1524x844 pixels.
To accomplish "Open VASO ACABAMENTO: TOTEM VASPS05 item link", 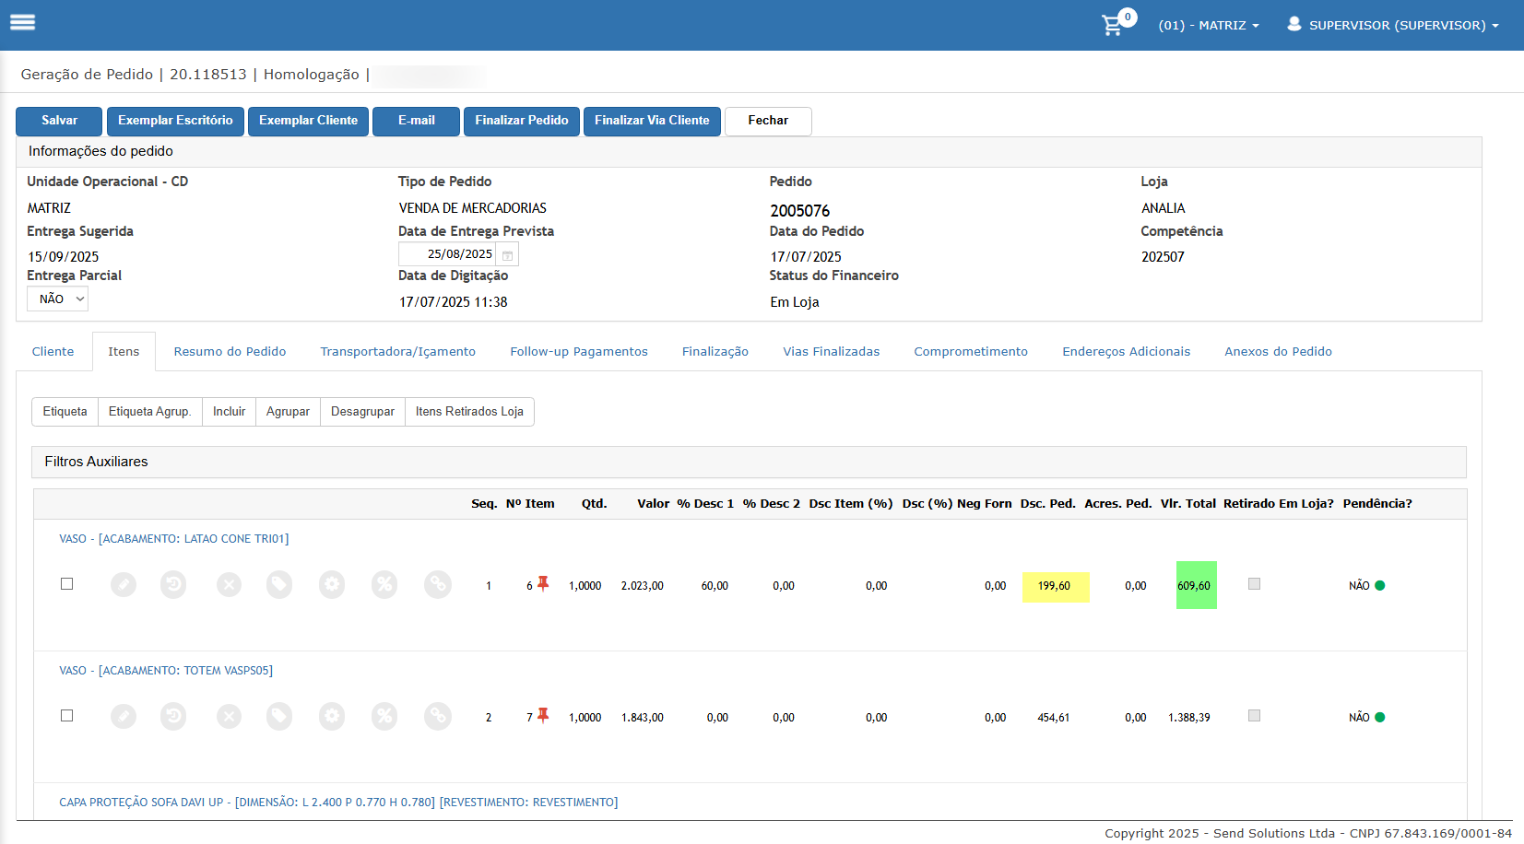I will coord(166,671).
